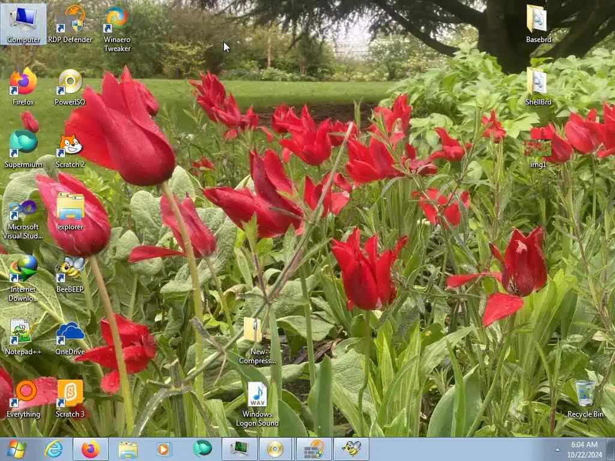This screenshot has width=615, height=461.
Task: Select the Internet Download Manager shortcut
Action: coord(23,279)
